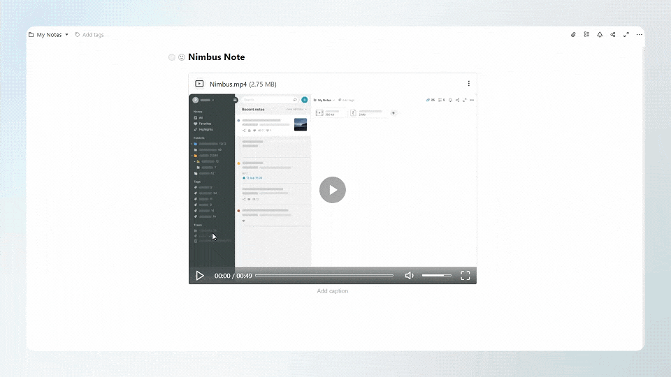Click the video file icon beside Nimbus.mp4
The height and width of the screenshot is (377, 671).
click(199, 84)
